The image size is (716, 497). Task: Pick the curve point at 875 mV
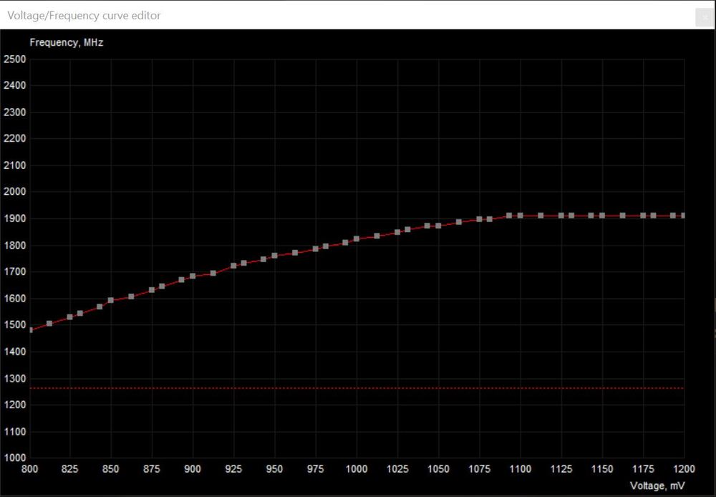pos(152,290)
